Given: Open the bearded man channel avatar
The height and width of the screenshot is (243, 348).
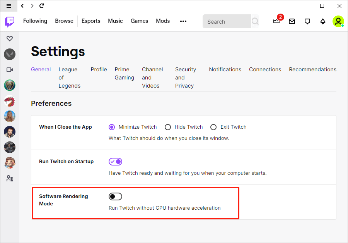Looking at the screenshot, I should [x=10, y=132].
